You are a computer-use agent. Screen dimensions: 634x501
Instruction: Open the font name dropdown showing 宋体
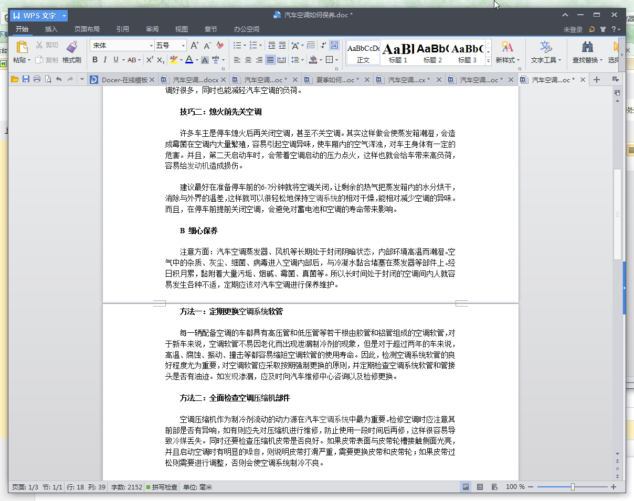point(152,46)
